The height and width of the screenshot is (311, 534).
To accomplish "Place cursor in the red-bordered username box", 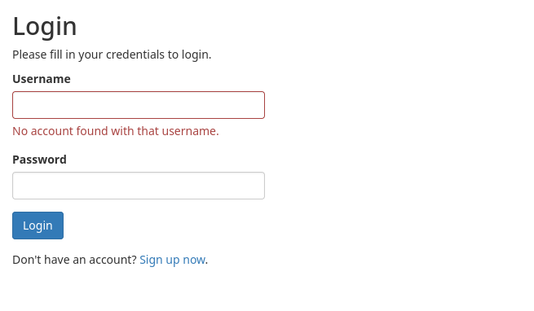I will point(139,105).
